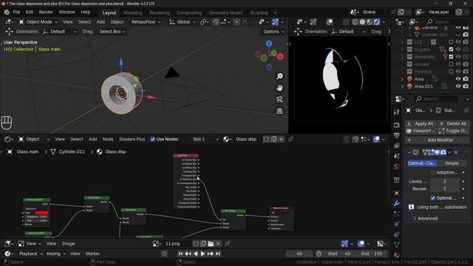Select the pan view hand icon
This screenshot has height=266, width=473.
point(279,88)
